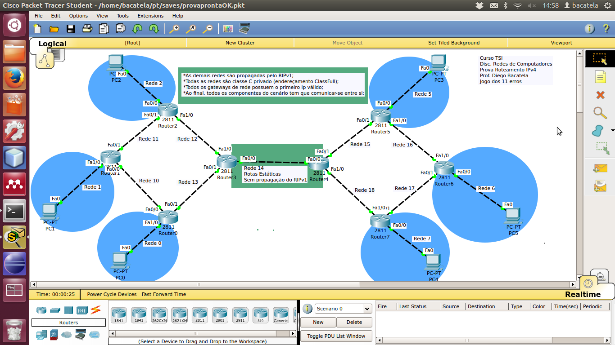The width and height of the screenshot is (615, 345).
Task: Open the Scenario 0 dropdown
Action: coord(367,309)
